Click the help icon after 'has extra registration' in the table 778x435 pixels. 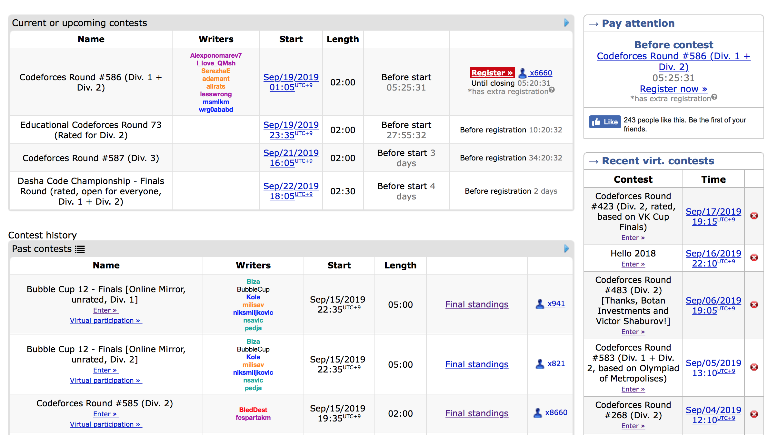552,90
